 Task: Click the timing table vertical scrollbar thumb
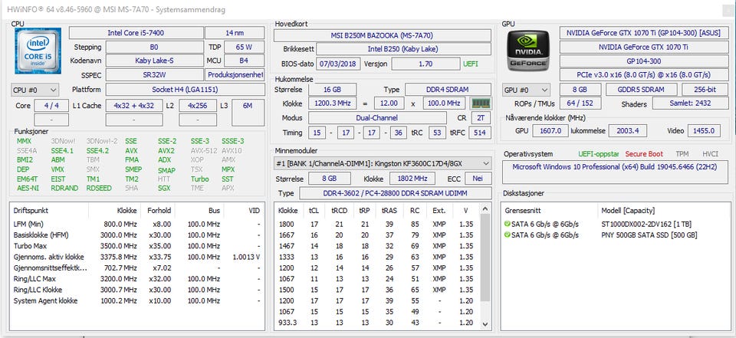pos(485,258)
